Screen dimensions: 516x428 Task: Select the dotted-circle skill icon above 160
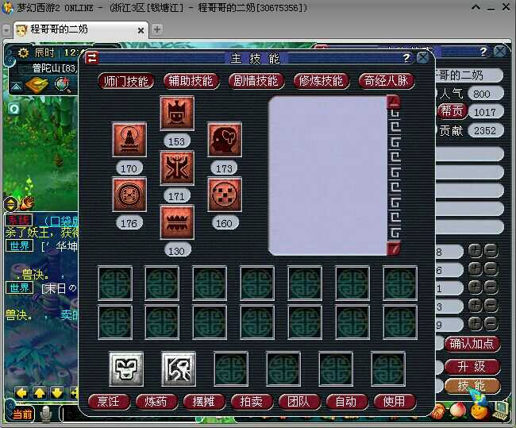pos(224,195)
